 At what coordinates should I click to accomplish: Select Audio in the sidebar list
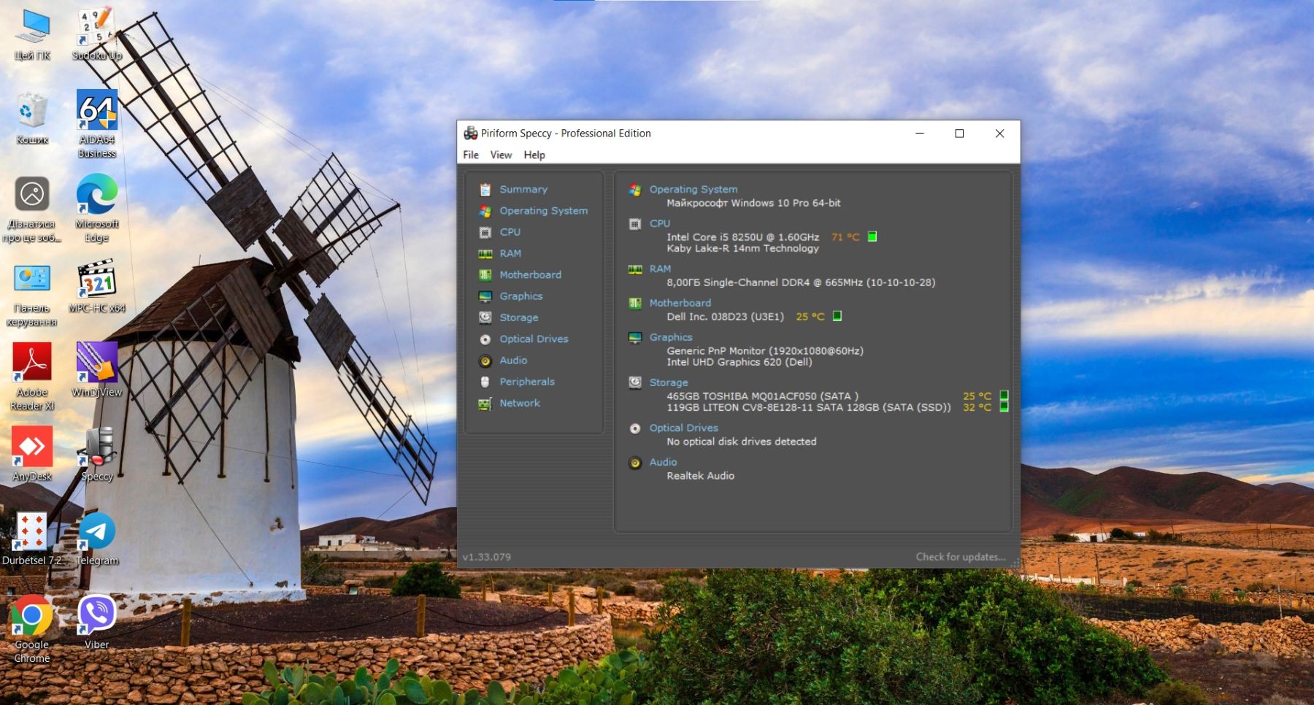pos(513,360)
